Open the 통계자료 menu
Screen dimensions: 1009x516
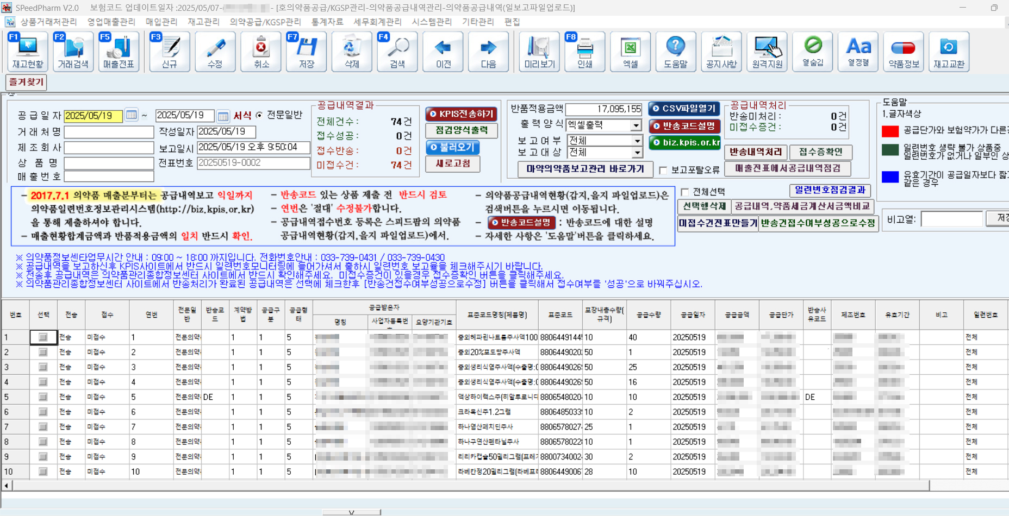(327, 22)
